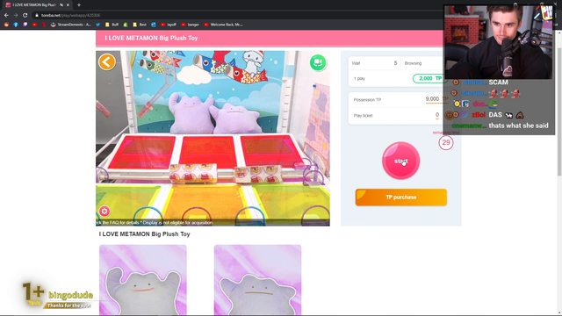The height and width of the screenshot is (316, 562).
Task: Mute the tab via the speaker icon
Action: (x=61, y=5)
